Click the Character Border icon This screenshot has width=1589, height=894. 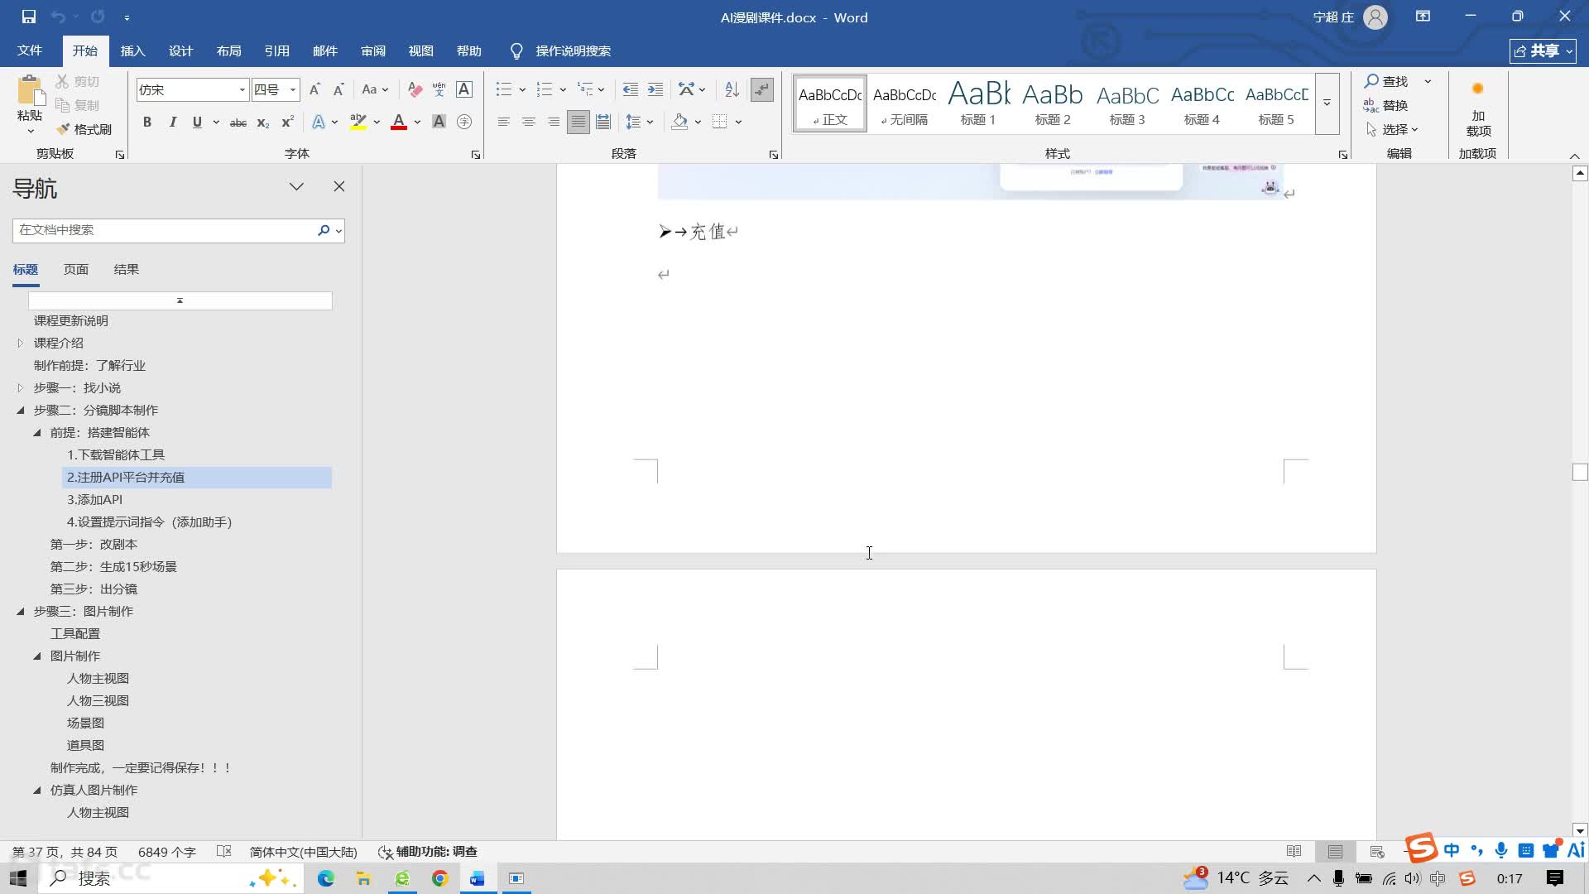tap(464, 89)
